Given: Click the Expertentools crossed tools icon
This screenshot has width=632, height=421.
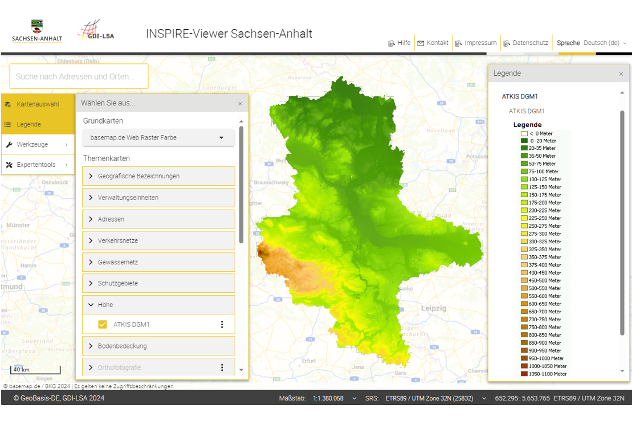Looking at the screenshot, I should coord(9,165).
